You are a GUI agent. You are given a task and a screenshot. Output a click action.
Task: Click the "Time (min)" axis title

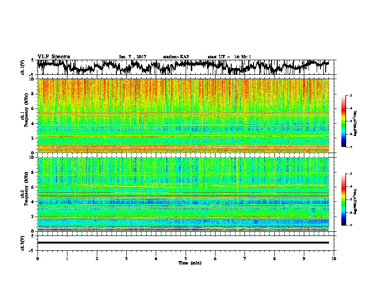point(190,263)
